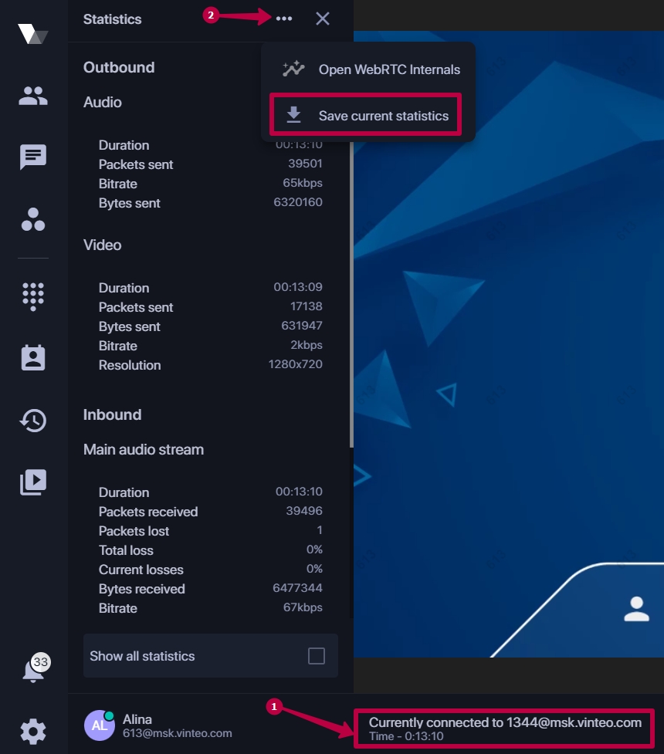Viewport: 664px width, 754px height.
Task: Open the dial pad icon
Action: click(33, 296)
